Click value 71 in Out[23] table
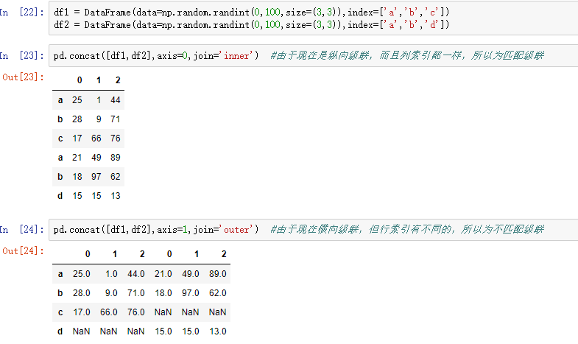The width and height of the screenshot is (578, 344). (116, 119)
